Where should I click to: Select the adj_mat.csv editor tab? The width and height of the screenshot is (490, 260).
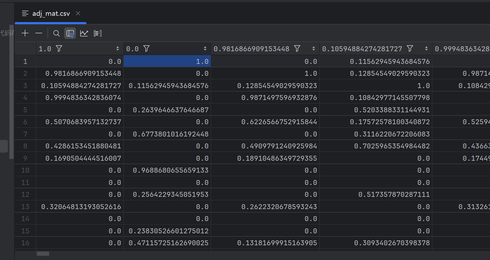pos(51,13)
